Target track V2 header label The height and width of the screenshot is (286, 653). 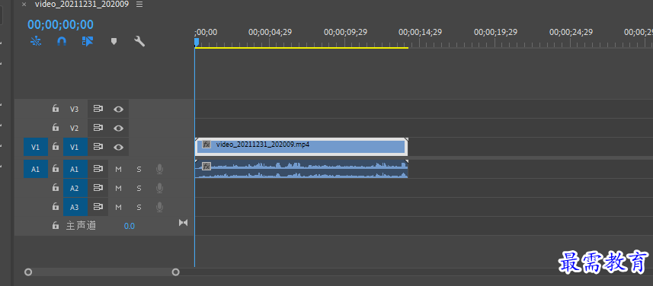coord(74,128)
